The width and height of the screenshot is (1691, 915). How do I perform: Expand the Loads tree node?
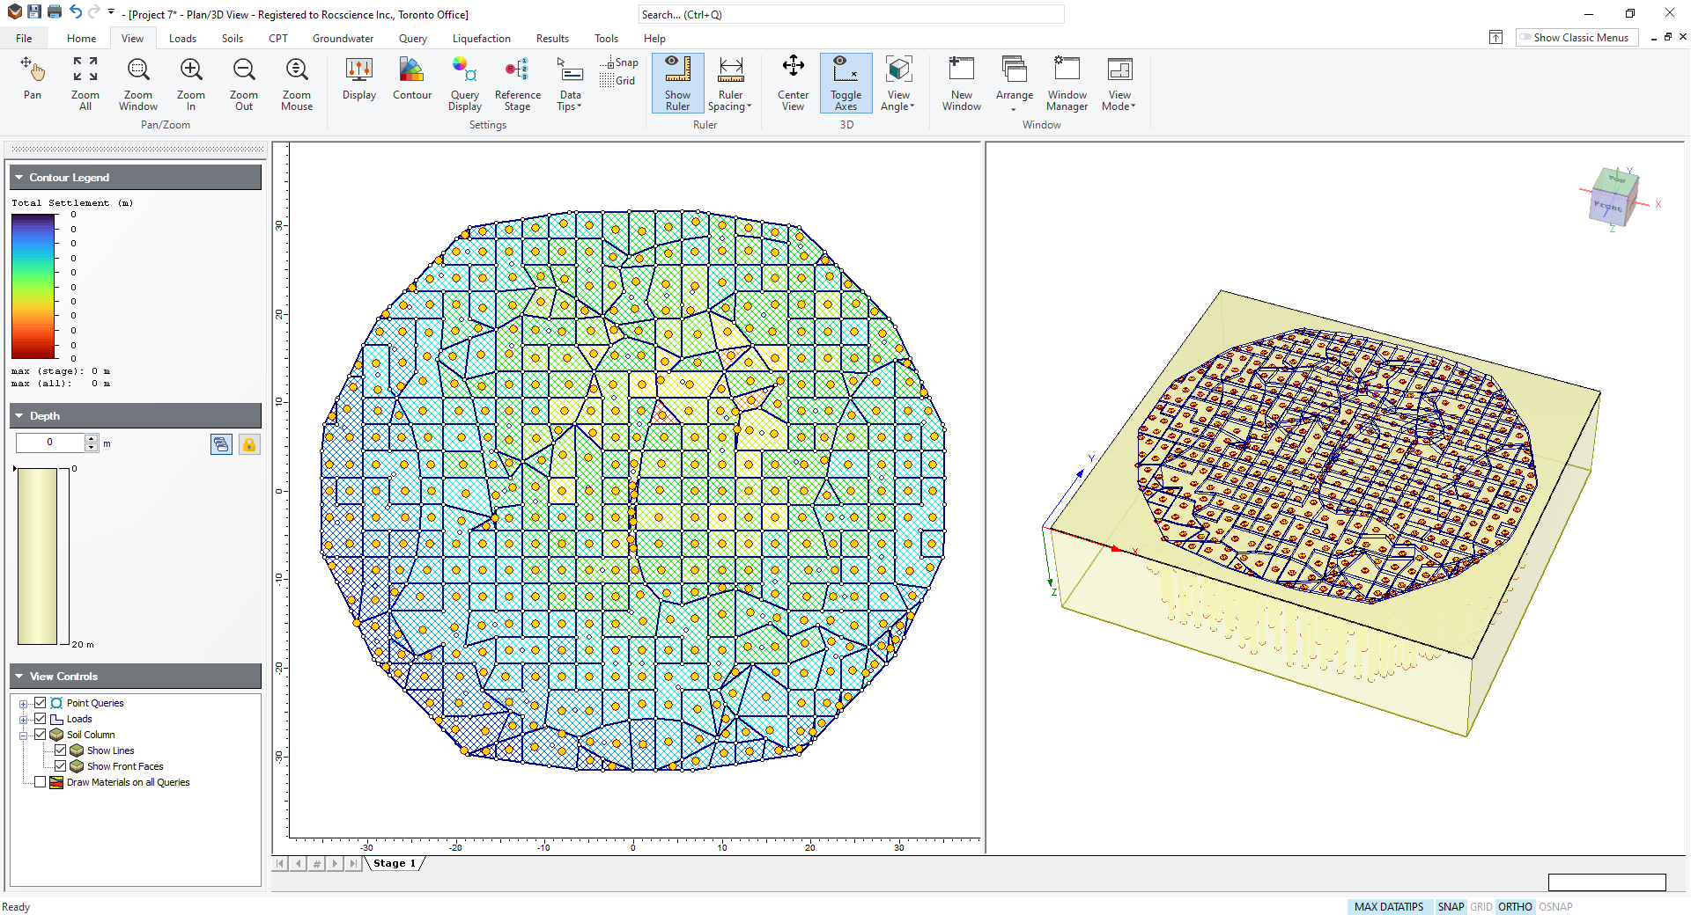24,720
